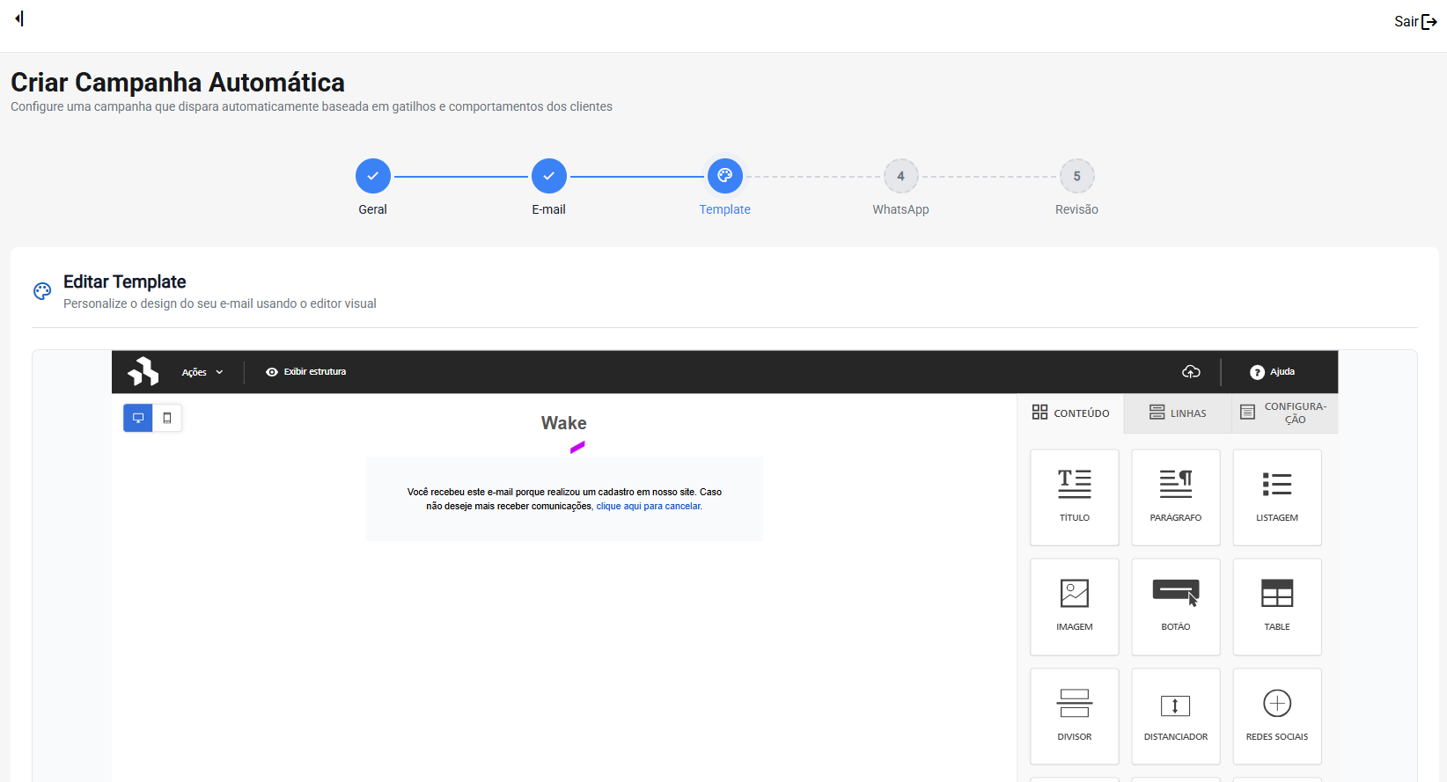Click the cloud upload save icon
This screenshot has height=782, width=1447.
1191,372
